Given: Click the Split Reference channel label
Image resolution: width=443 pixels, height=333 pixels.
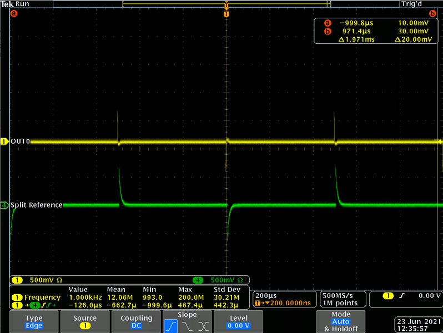Looking at the screenshot, I should click(x=37, y=205).
